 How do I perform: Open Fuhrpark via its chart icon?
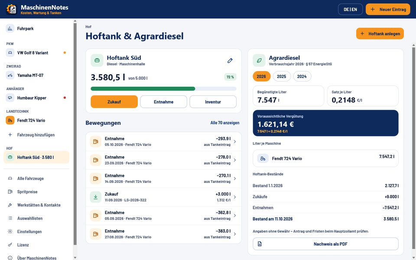(10, 29)
